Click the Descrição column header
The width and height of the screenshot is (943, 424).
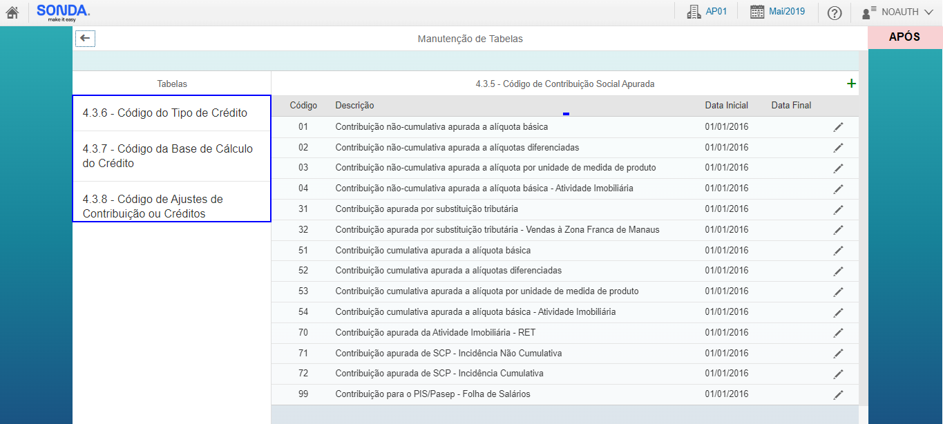click(x=354, y=106)
